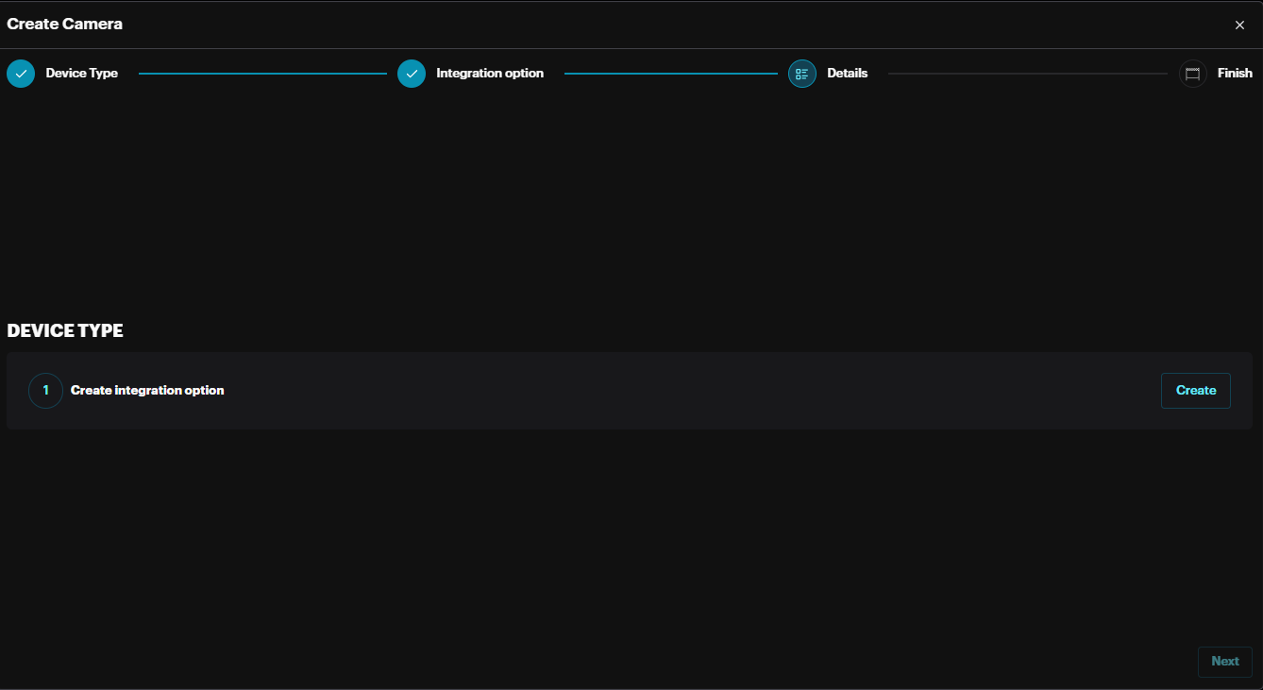Jump to the Finish step label
1263x690 pixels.
tap(1235, 74)
